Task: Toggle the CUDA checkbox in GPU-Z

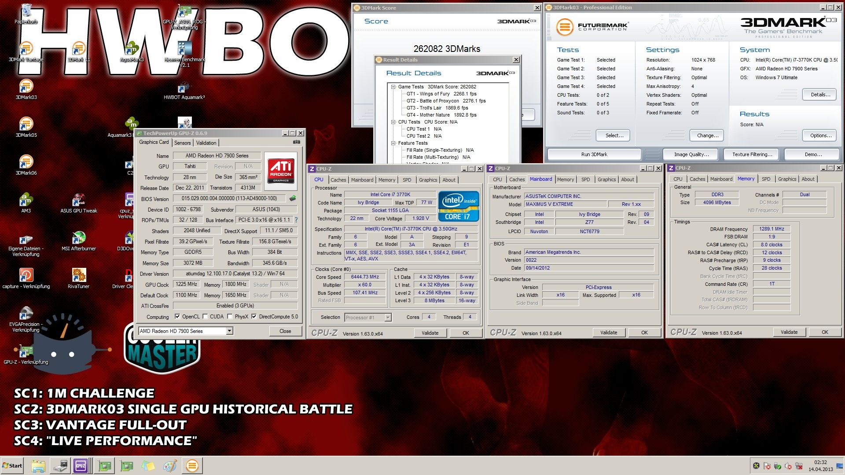Action: point(206,317)
